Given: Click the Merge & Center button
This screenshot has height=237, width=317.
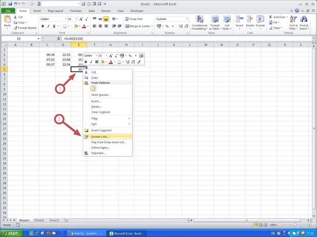Looking at the screenshot, I should coord(138,25).
